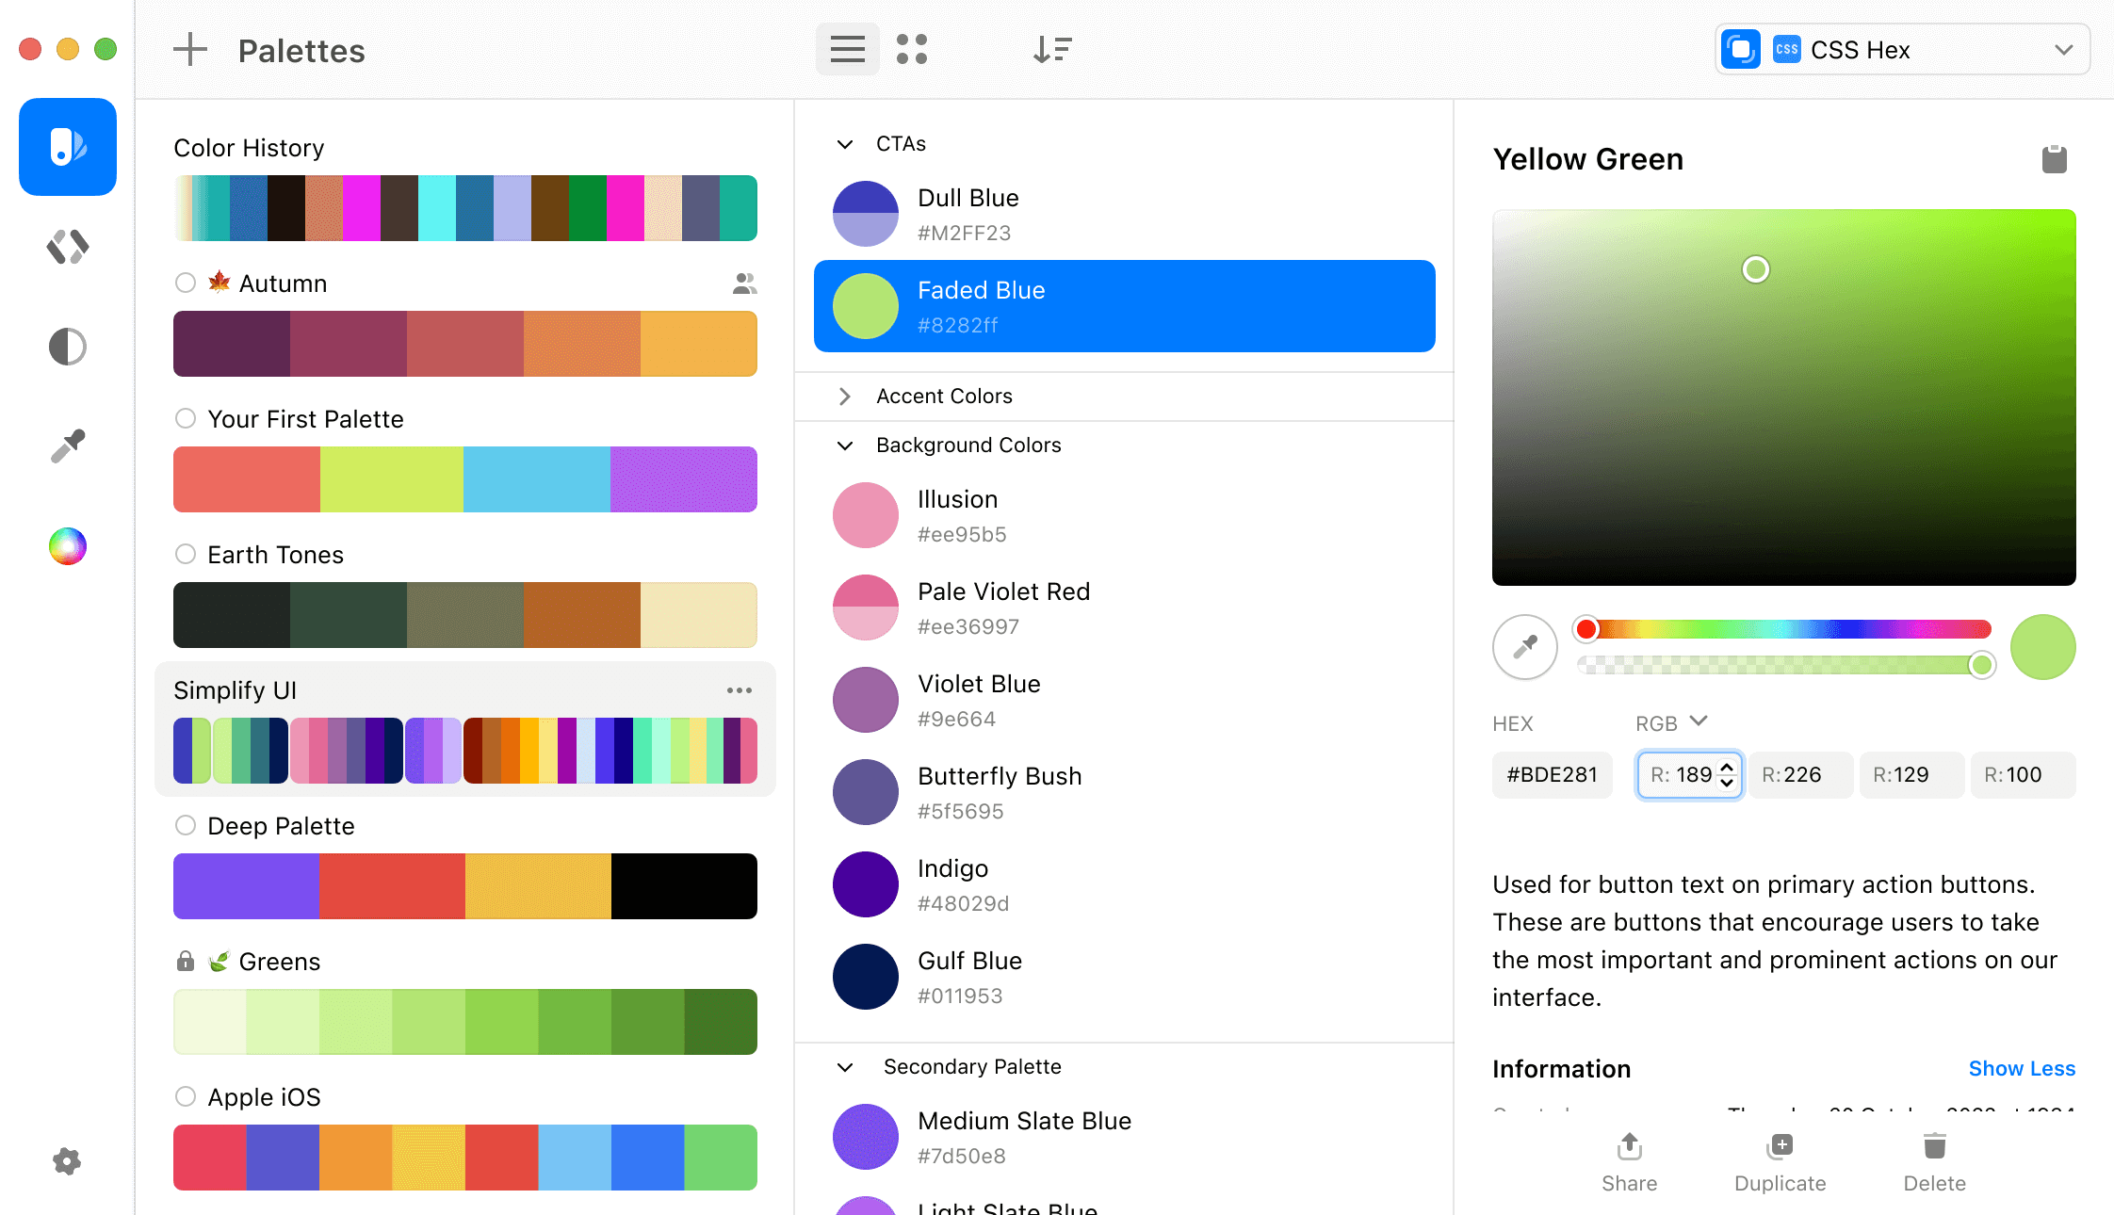Click the plus icon to add palette
Image resolution: width=2114 pixels, height=1215 pixels.
tap(190, 50)
